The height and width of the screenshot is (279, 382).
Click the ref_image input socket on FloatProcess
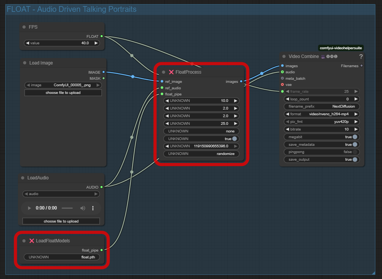click(x=162, y=81)
